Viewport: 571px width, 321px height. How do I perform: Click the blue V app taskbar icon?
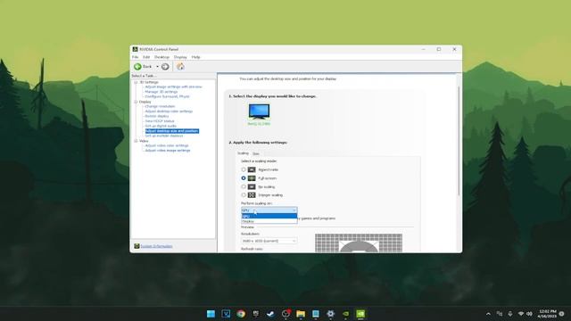point(226,314)
